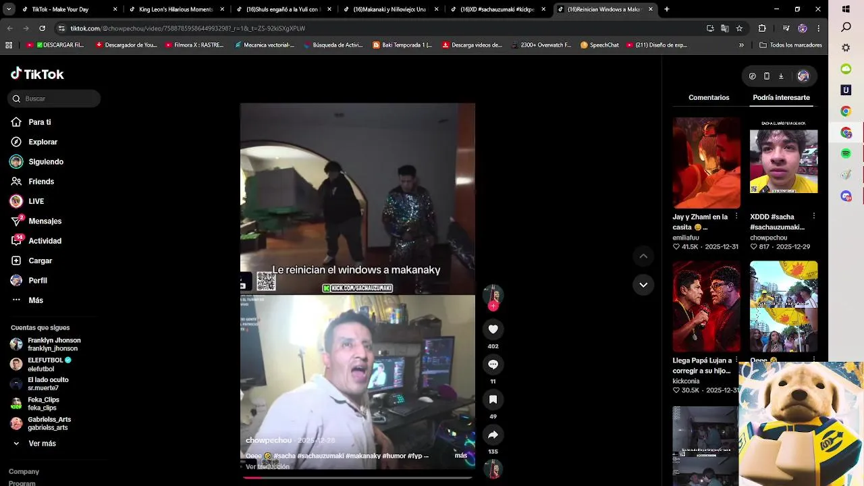Show hidden bookmarks with double chevron
This screenshot has width=864, height=486.
click(x=741, y=45)
